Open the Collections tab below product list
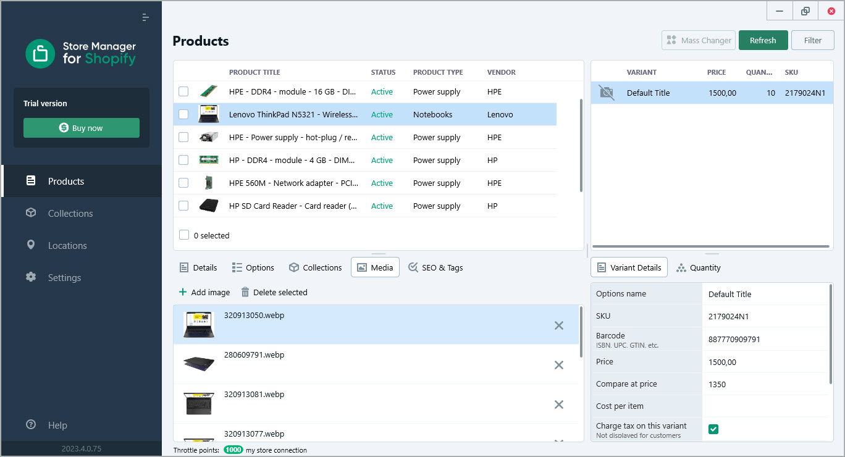845x457 pixels. tap(315, 267)
